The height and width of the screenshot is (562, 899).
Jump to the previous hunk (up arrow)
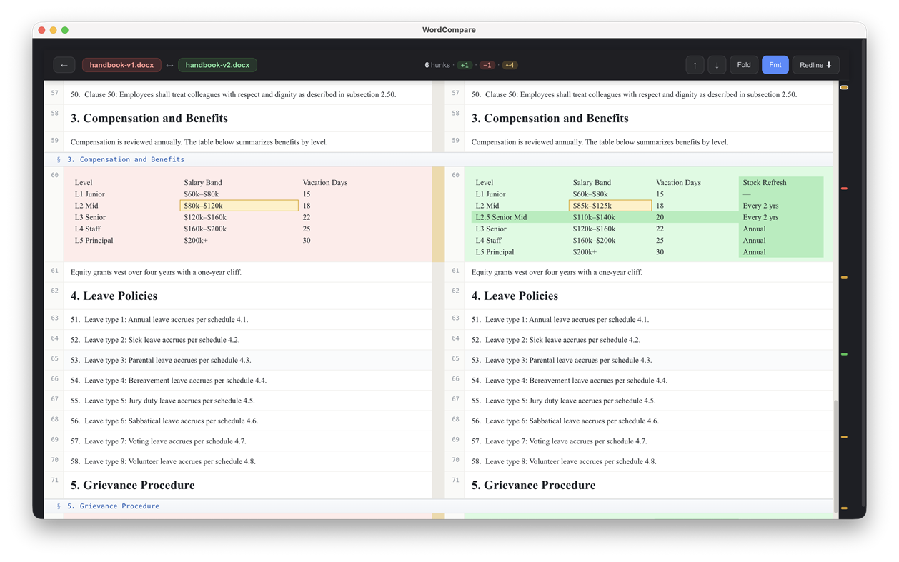pos(695,65)
